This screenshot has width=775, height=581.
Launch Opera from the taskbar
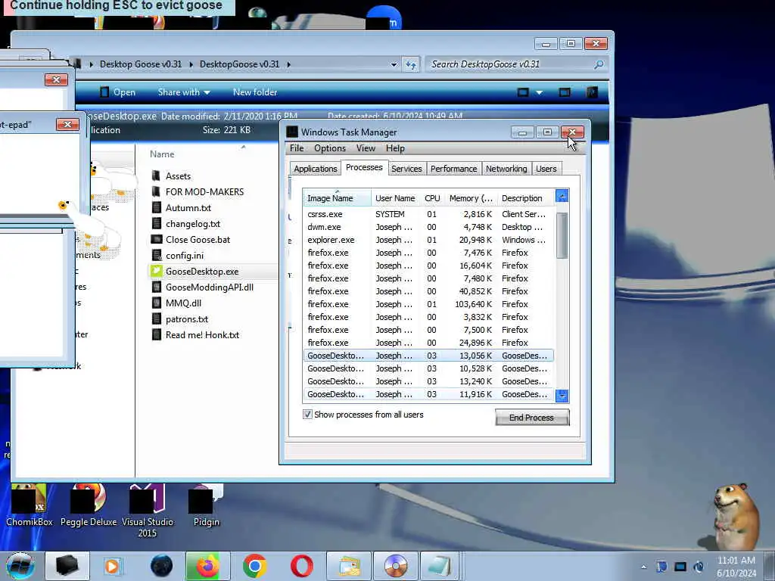click(x=301, y=566)
